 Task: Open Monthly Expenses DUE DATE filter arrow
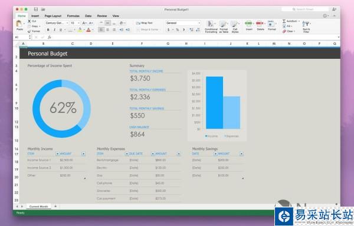pyautogui.click(x=153, y=154)
